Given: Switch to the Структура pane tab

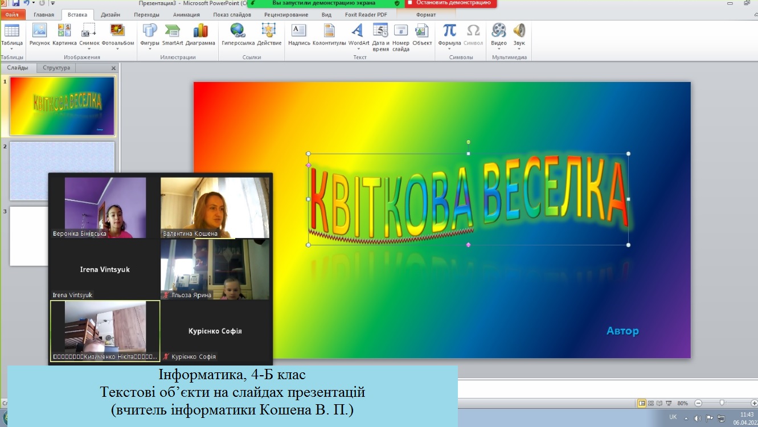Looking at the screenshot, I should click(x=56, y=68).
